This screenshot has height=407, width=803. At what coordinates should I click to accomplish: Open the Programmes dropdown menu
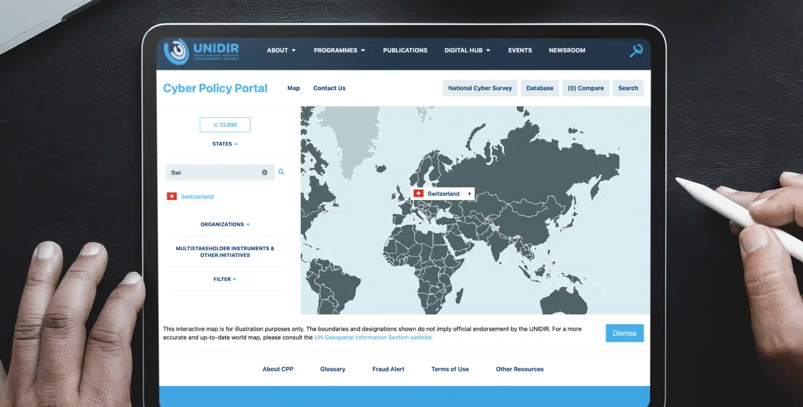coord(339,50)
